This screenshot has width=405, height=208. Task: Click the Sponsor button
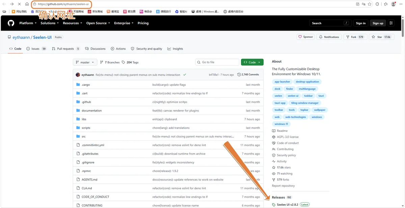pos(305,37)
